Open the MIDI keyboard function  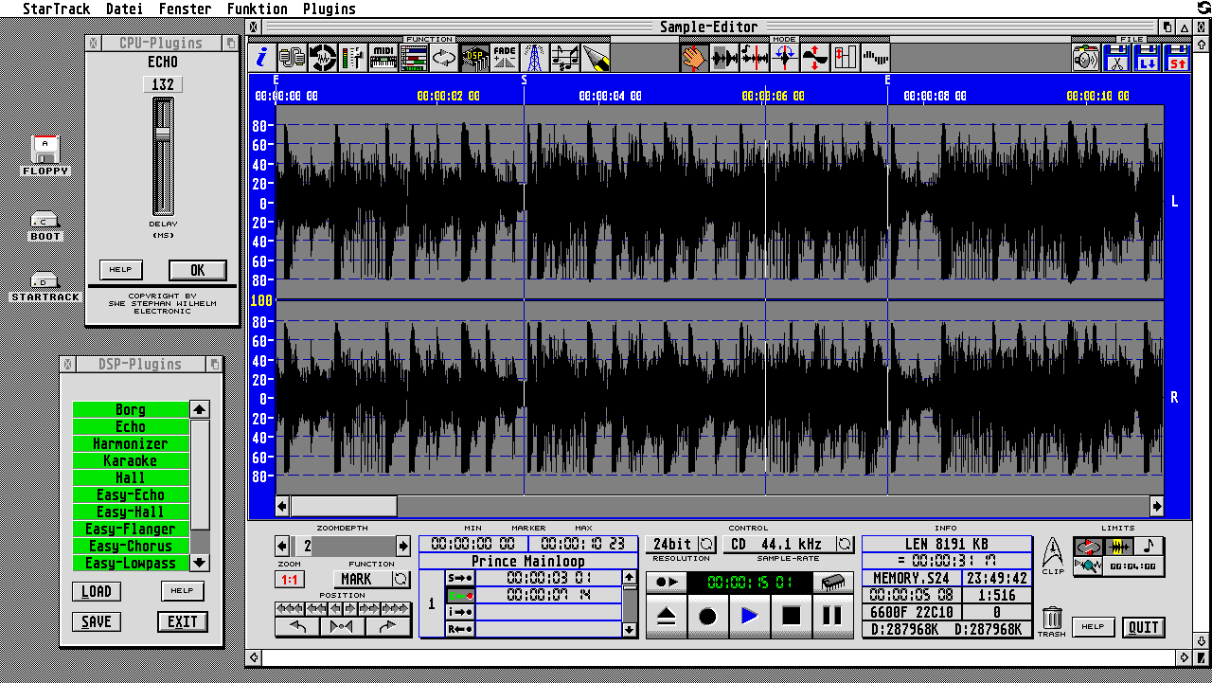click(383, 58)
